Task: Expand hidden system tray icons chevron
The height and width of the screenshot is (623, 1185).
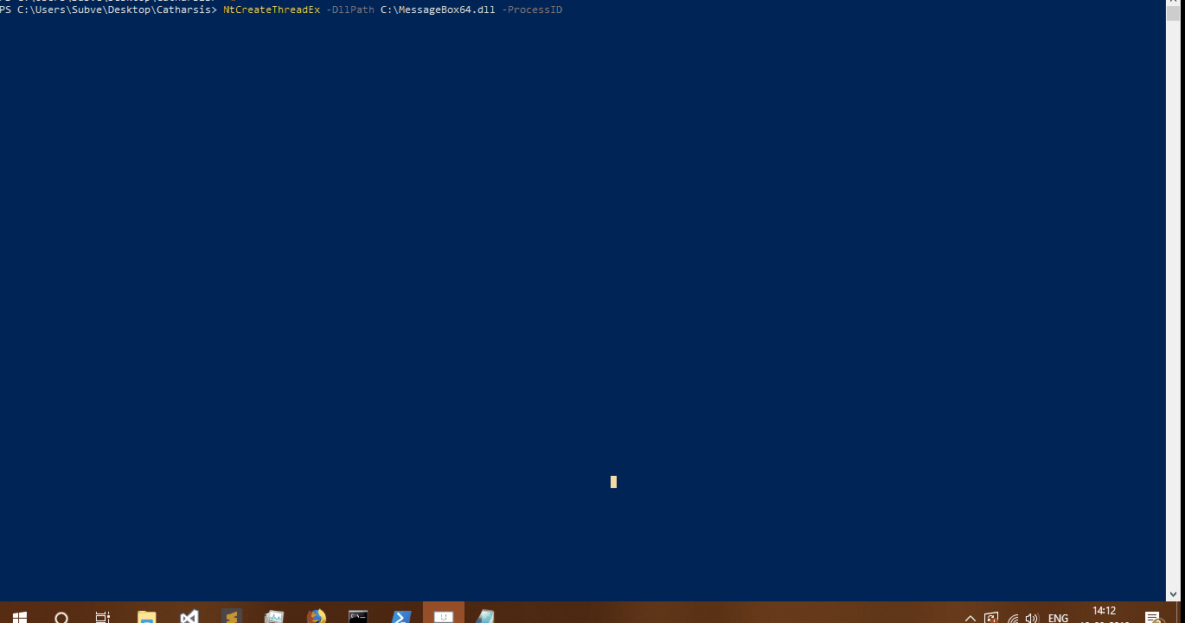Action: (x=970, y=618)
